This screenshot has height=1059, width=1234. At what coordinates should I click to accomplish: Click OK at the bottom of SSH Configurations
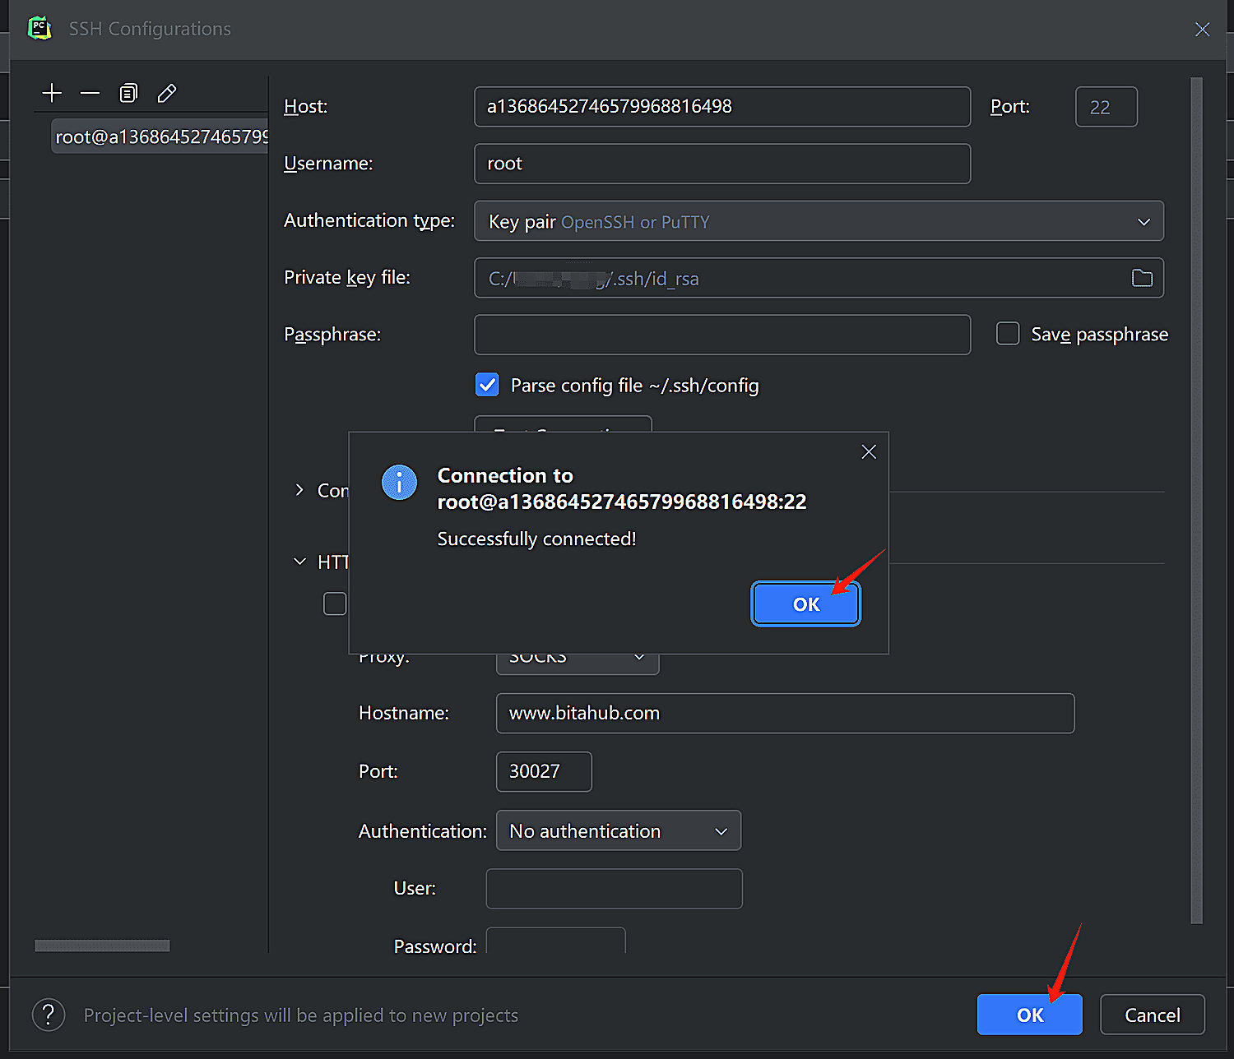click(1030, 1015)
